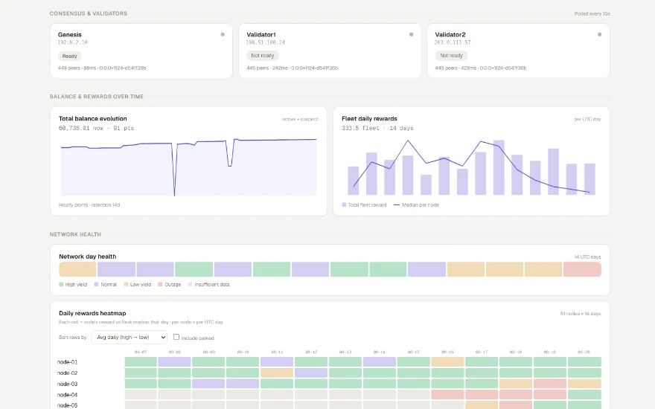Click node-02's orange cell for 08-11
The width and height of the screenshot is (655, 409).
click(277, 373)
